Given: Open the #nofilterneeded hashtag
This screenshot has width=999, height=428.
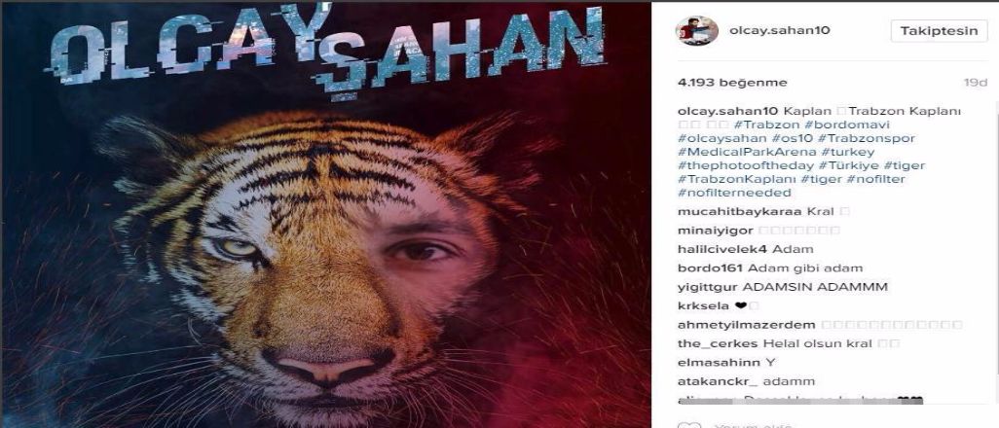Looking at the screenshot, I should (x=734, y=193).
